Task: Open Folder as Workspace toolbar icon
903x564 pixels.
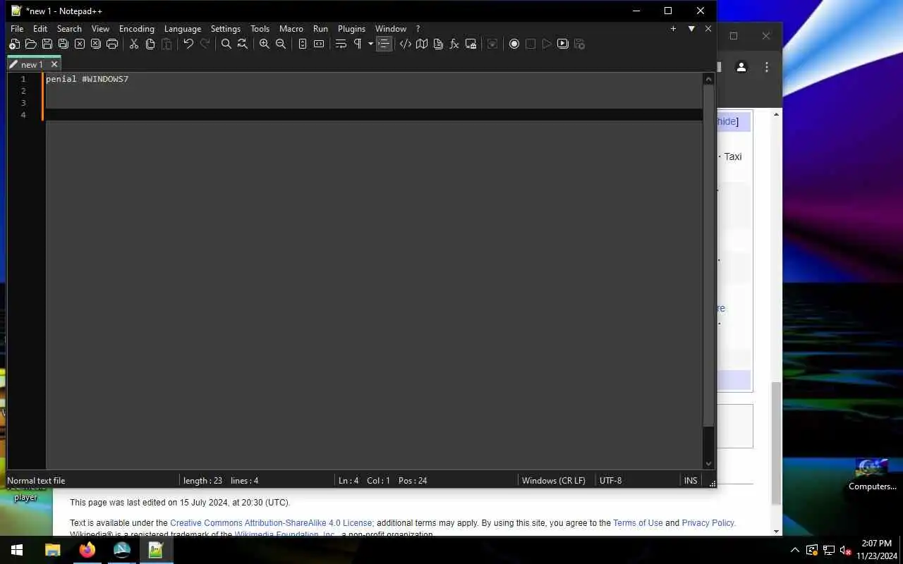Action: (471, 44)
